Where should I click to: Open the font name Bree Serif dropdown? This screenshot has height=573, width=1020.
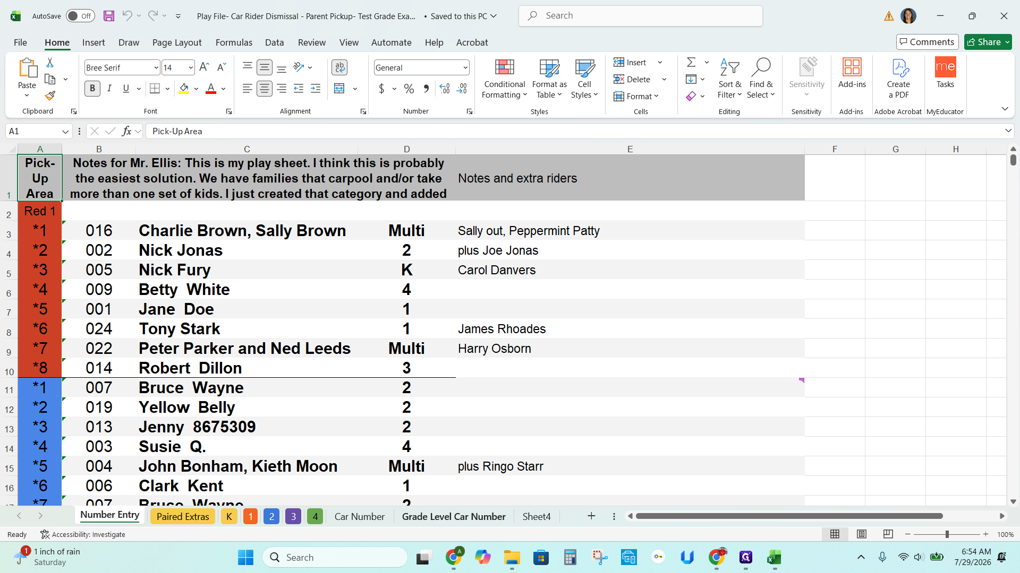[x=156, y=67]
